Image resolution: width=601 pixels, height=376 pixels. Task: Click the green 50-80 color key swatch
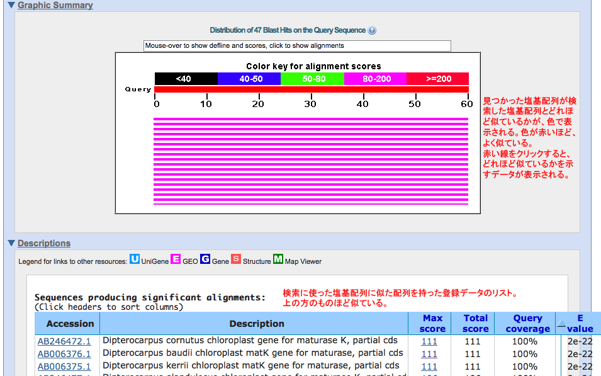(312, 79)
